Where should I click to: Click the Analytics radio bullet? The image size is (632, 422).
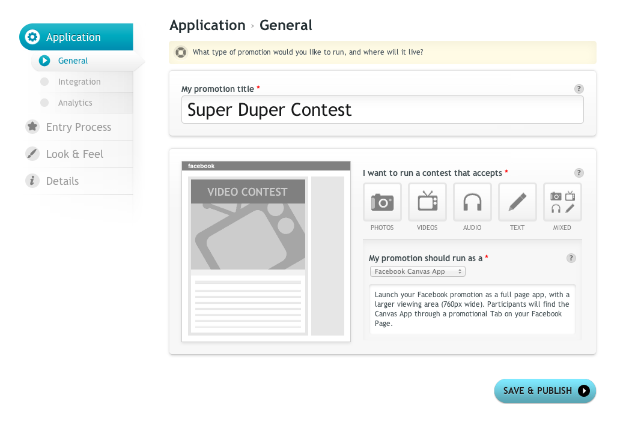point(44,103)
